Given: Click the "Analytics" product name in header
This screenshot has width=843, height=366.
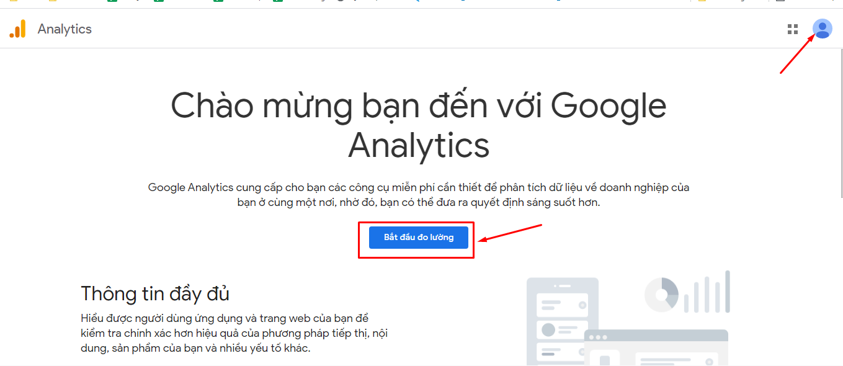Looking at the screenshot, I should [x=65, y=29].
